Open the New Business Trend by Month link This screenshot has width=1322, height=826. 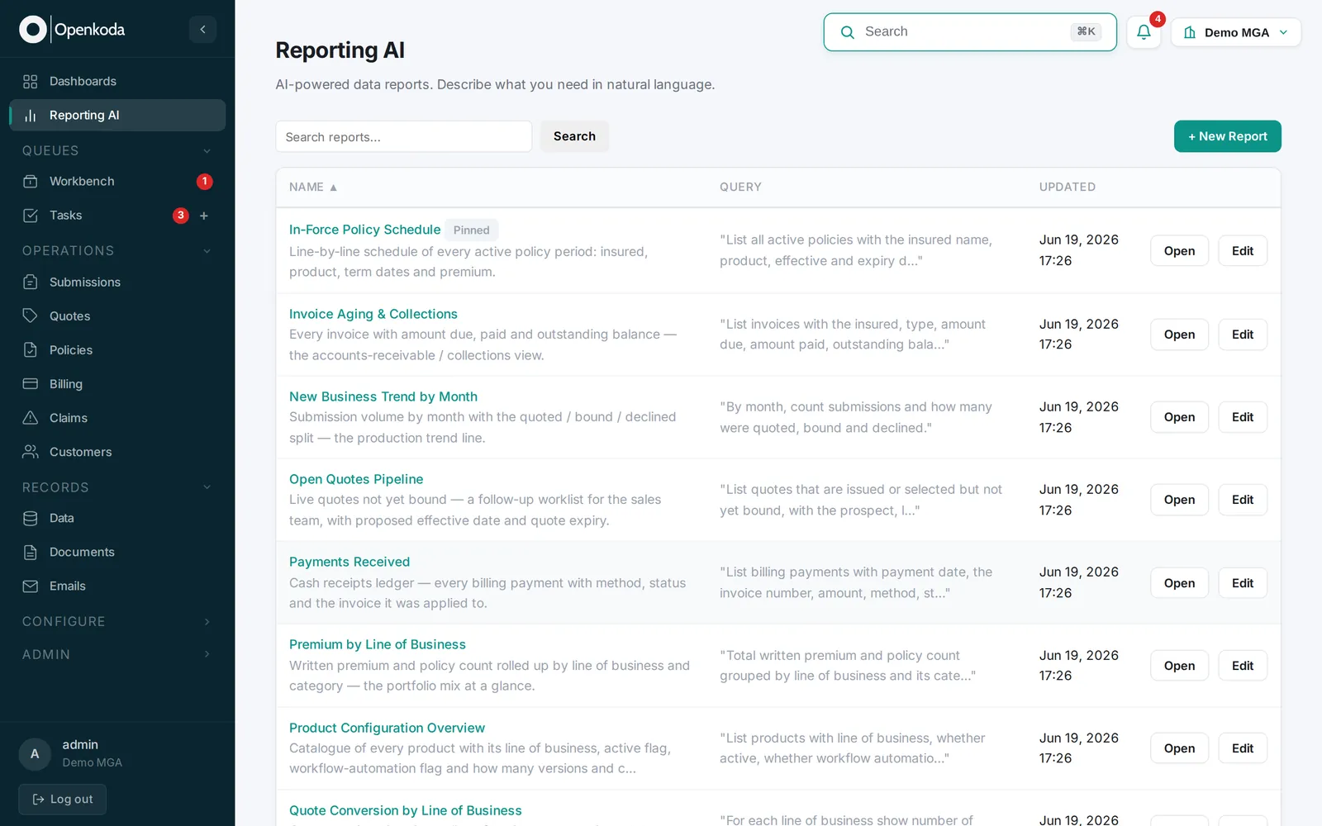click(x=383, y=396)
